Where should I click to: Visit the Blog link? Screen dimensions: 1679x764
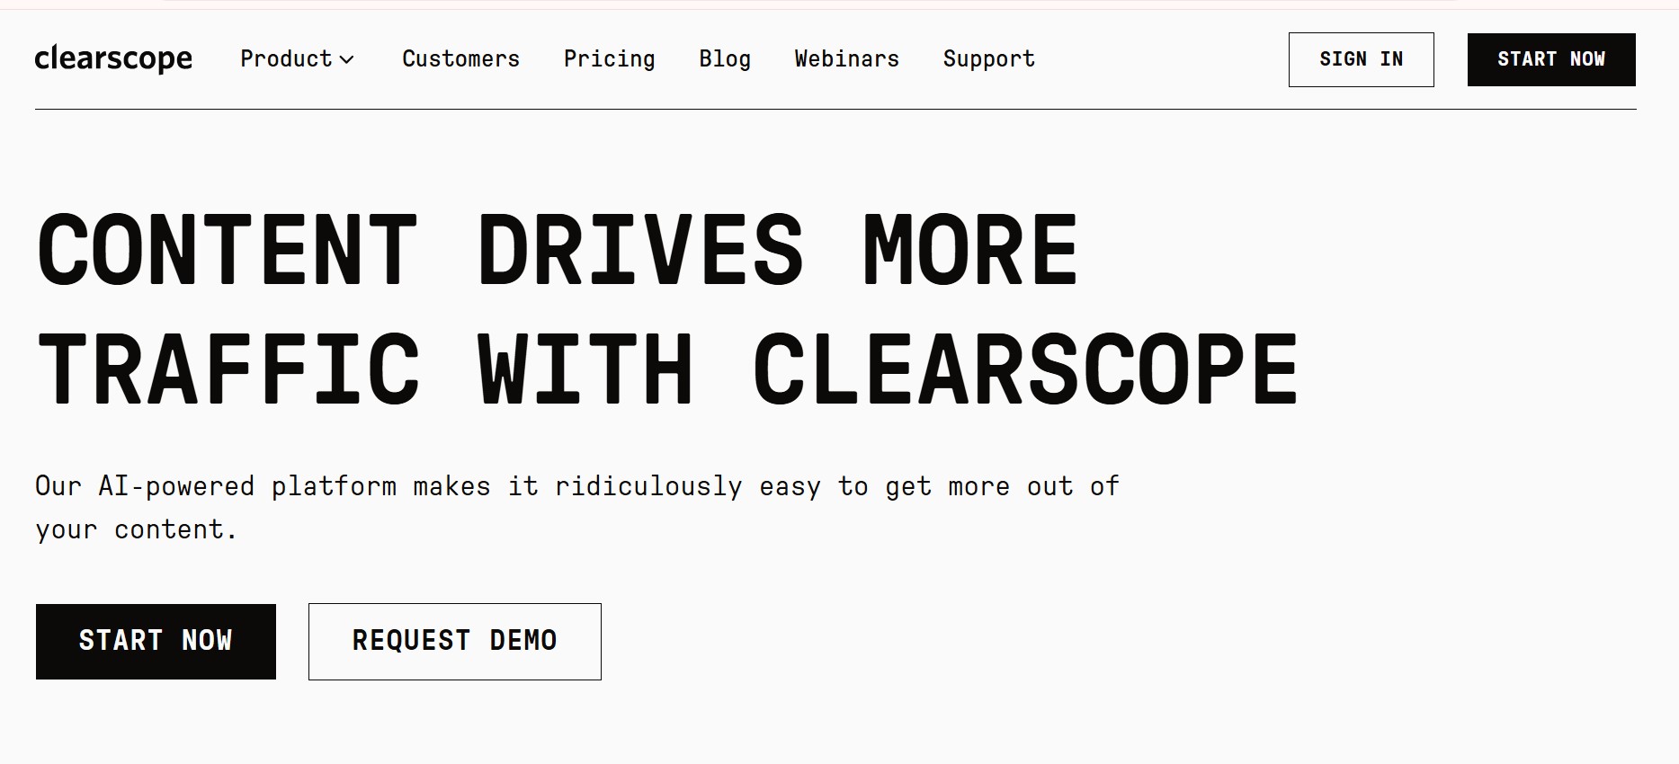(725, 59)
